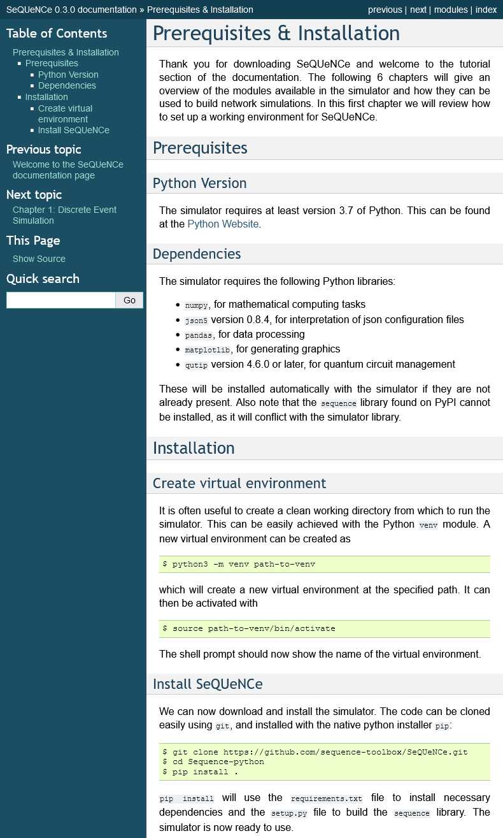The height and width of the screenshot is (838, 503).
Task: Click the 'matplotlib' library name
Action: click(208, 350)
